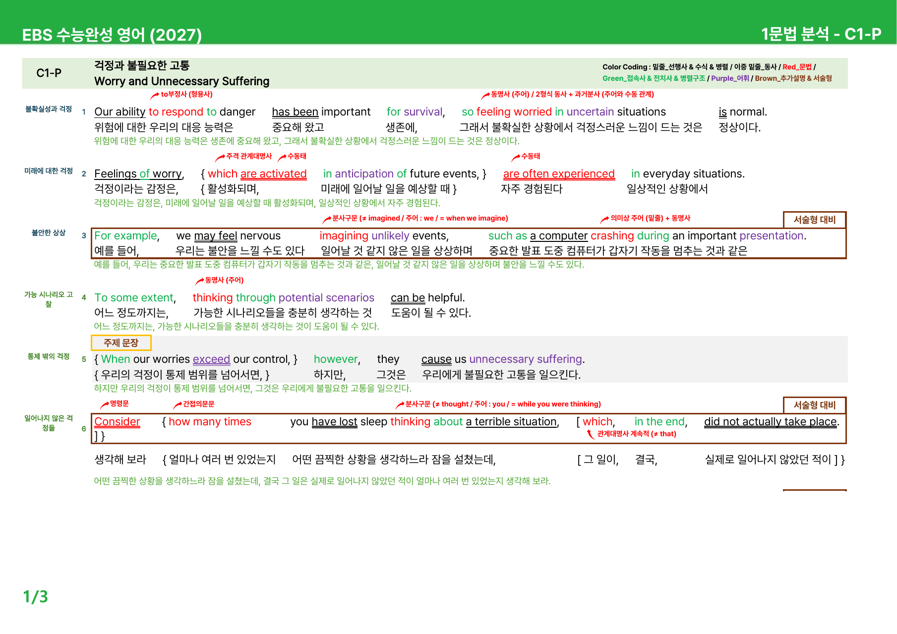Viewport: 897px width, 634px height.
Task: Click the red arrow beside 주격 관계대명사
Action: (220, 158)
